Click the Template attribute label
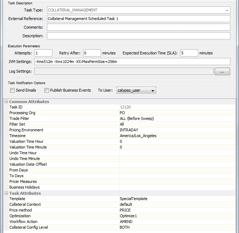The height and width of the screenshot is (233, 239). pyautogui.click(x=17, y=199)
